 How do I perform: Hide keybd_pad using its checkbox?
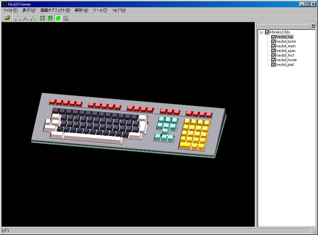[273, 65]
